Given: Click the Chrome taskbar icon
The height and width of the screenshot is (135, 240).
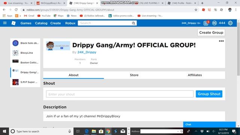Looking at the screenshot, I should pyautogui.click(x=108, y=131).
